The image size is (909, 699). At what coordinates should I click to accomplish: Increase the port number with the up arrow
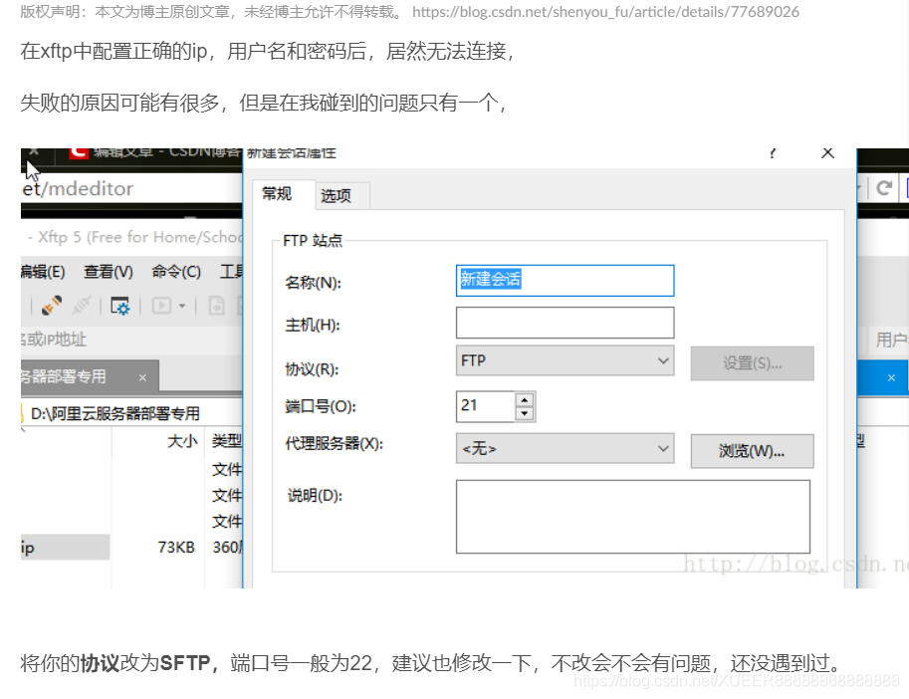524,400
